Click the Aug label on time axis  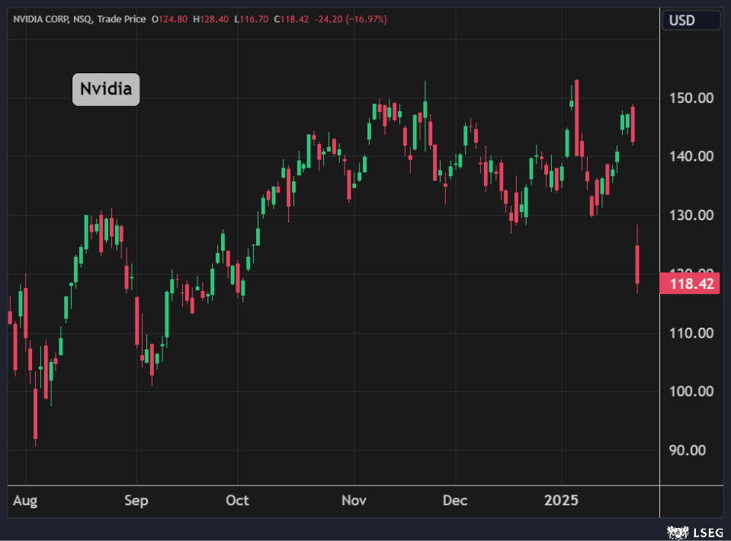(25, 501)
